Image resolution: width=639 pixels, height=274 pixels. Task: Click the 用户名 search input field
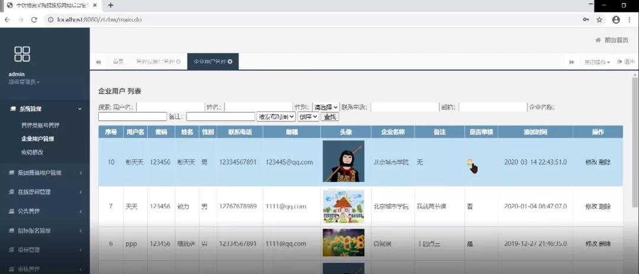point(170,107)
